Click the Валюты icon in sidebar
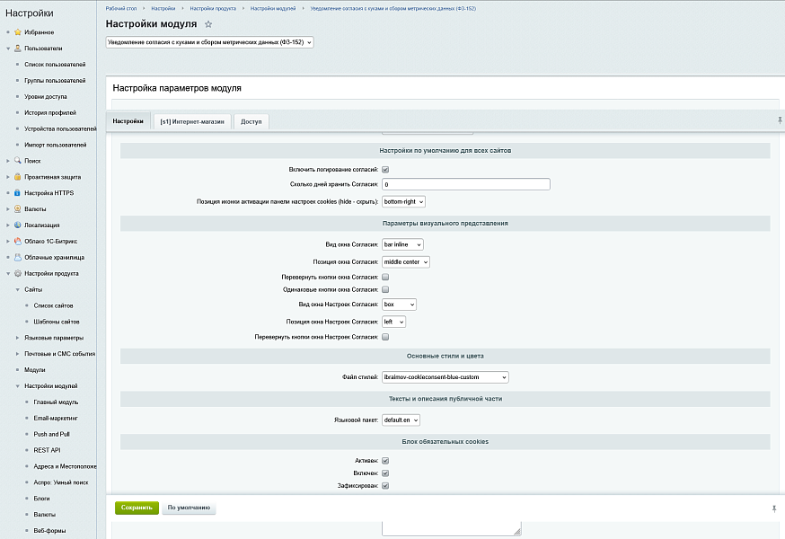 (x=17, y=209)
